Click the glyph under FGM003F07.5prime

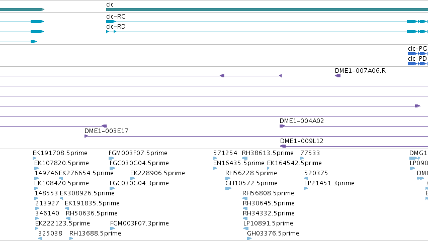(111, 158)
